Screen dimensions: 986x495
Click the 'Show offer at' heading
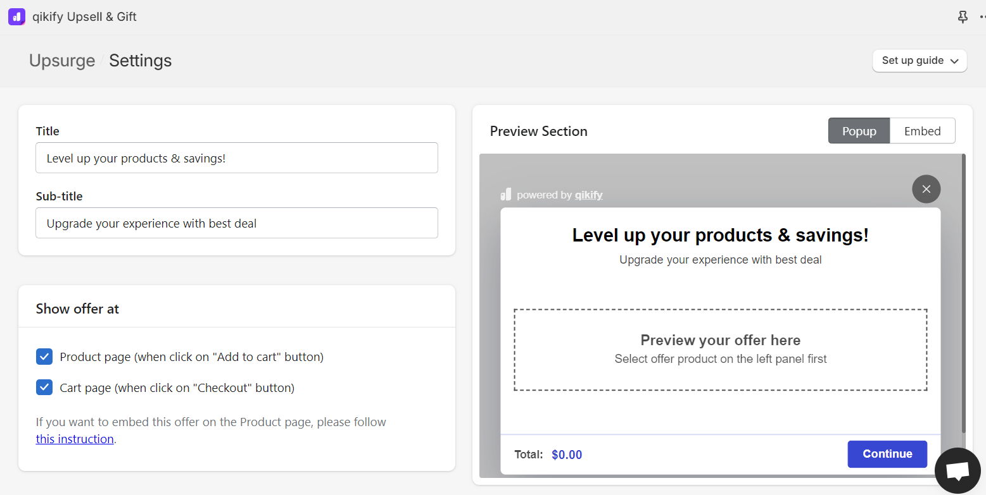coord(77,309)
